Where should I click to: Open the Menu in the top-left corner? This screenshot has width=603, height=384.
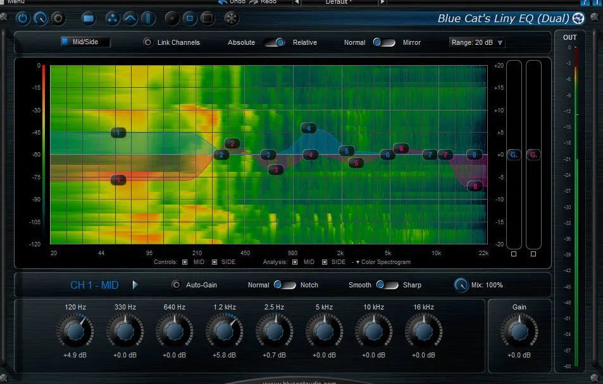tap(16, 3)
